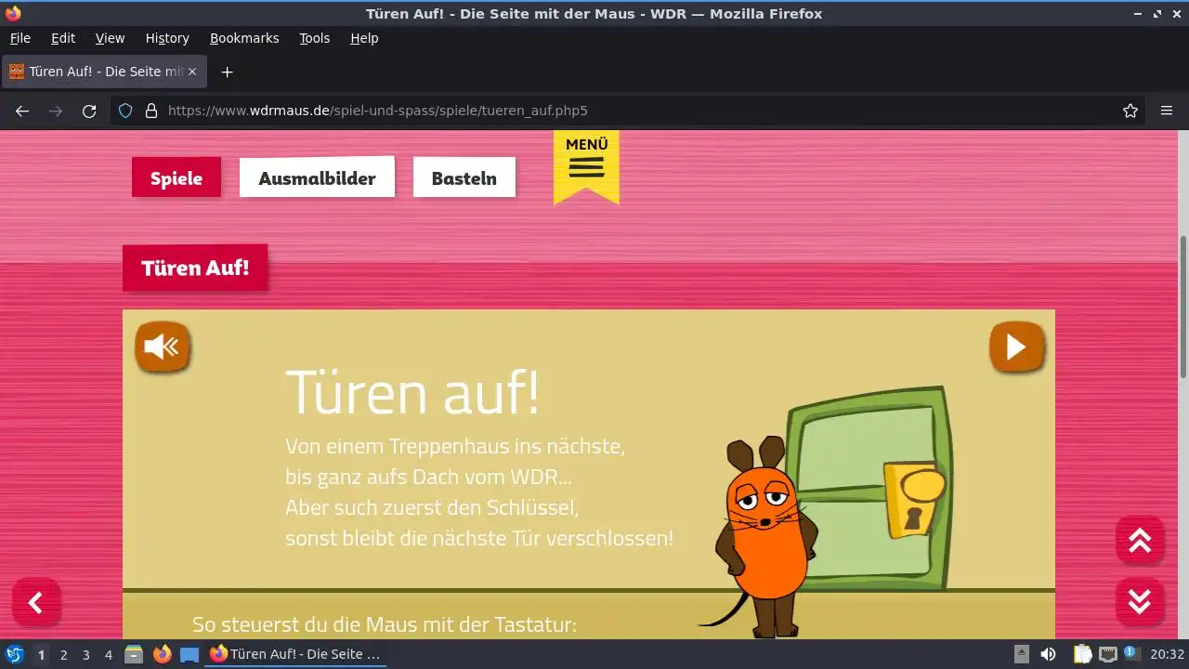Mute the game sound with the speaker button

point(163,348)
